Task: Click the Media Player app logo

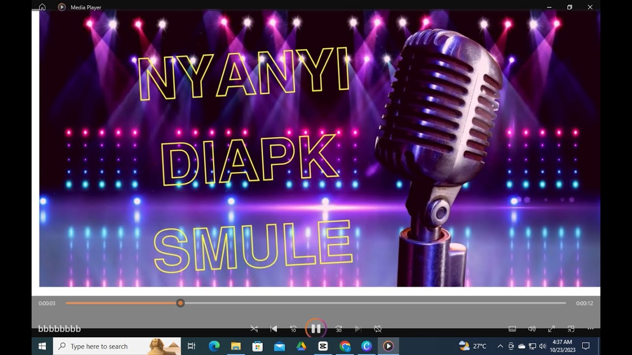Action: pos(62,7)
